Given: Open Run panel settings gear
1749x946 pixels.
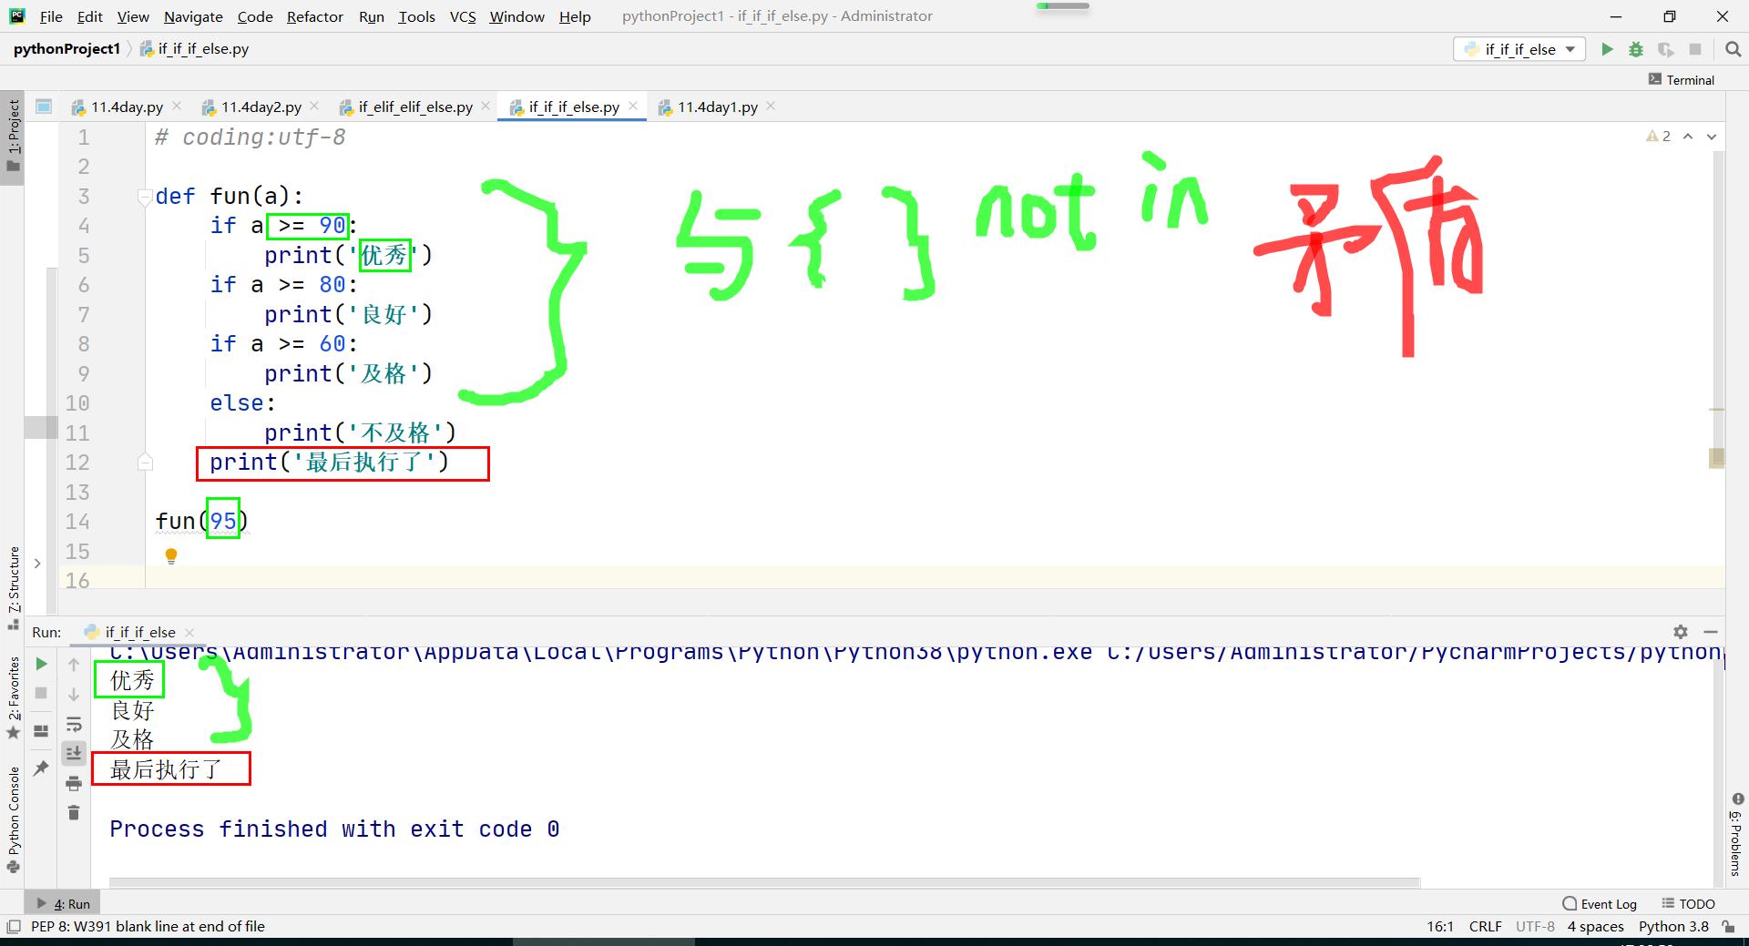Looking at the screenshot, I should [x=1681, y=632].
